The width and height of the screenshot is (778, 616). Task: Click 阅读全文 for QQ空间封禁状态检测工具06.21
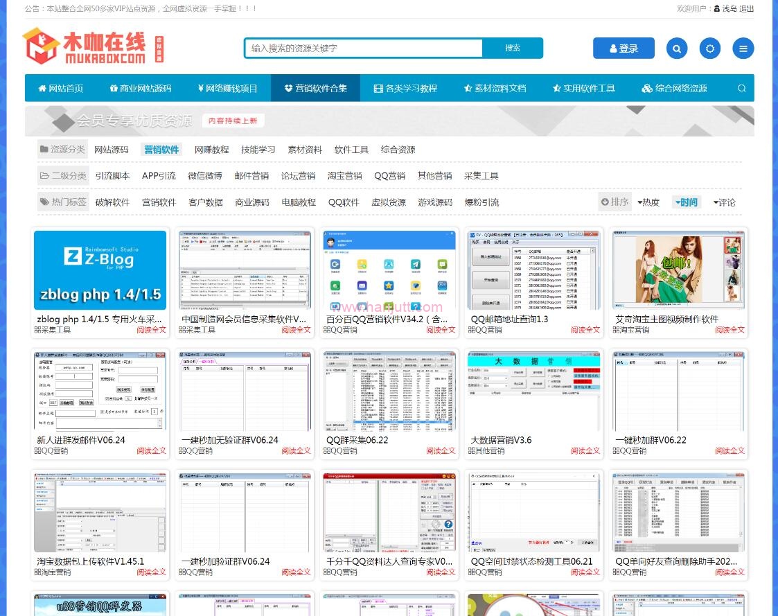click(585, 572)
